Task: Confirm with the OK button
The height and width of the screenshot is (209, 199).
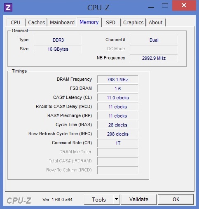Action: coord(176,200)
